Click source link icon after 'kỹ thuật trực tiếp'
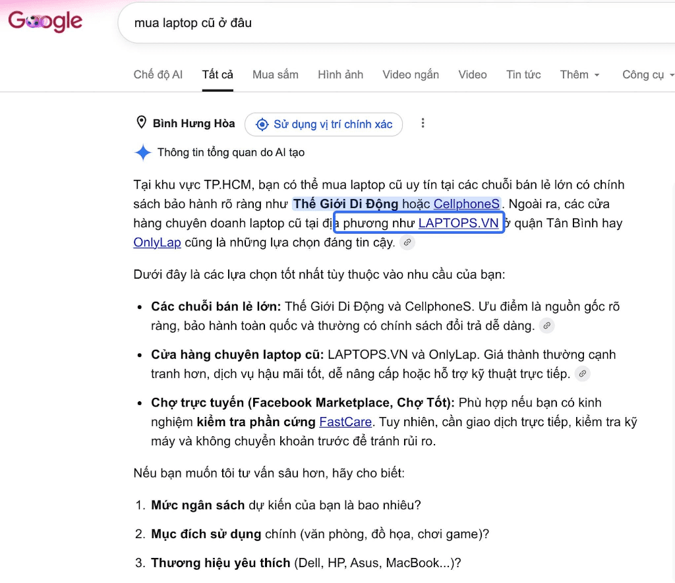 [583, 374]
